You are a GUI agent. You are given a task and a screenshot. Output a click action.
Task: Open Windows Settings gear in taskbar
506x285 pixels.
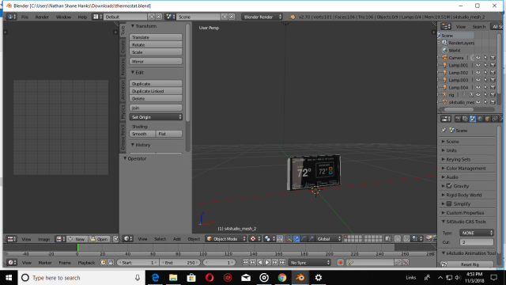(318, 278)
